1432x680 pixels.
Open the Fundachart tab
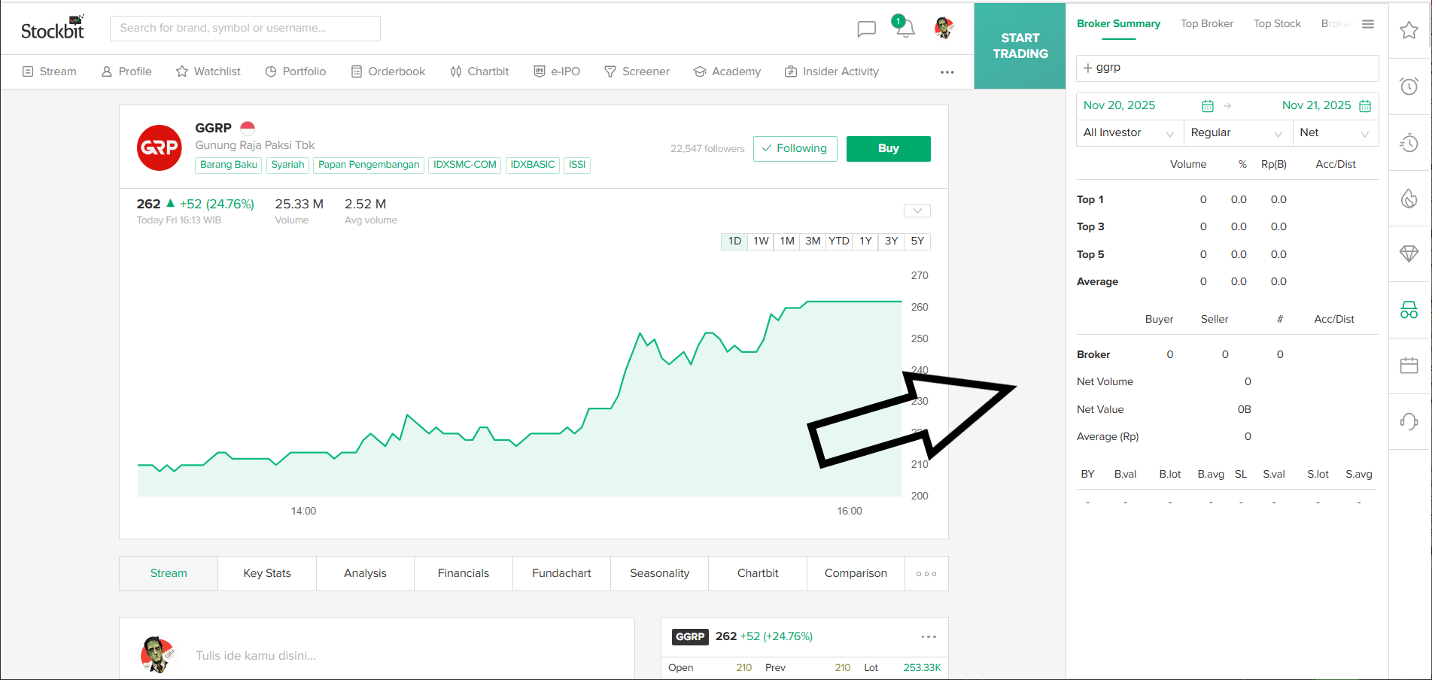tap(561, 574)
